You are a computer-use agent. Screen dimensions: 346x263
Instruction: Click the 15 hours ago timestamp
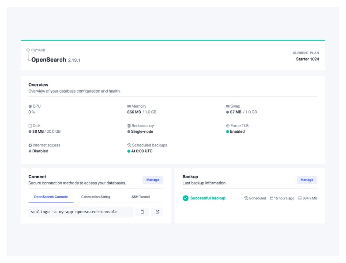pos(284,198)
